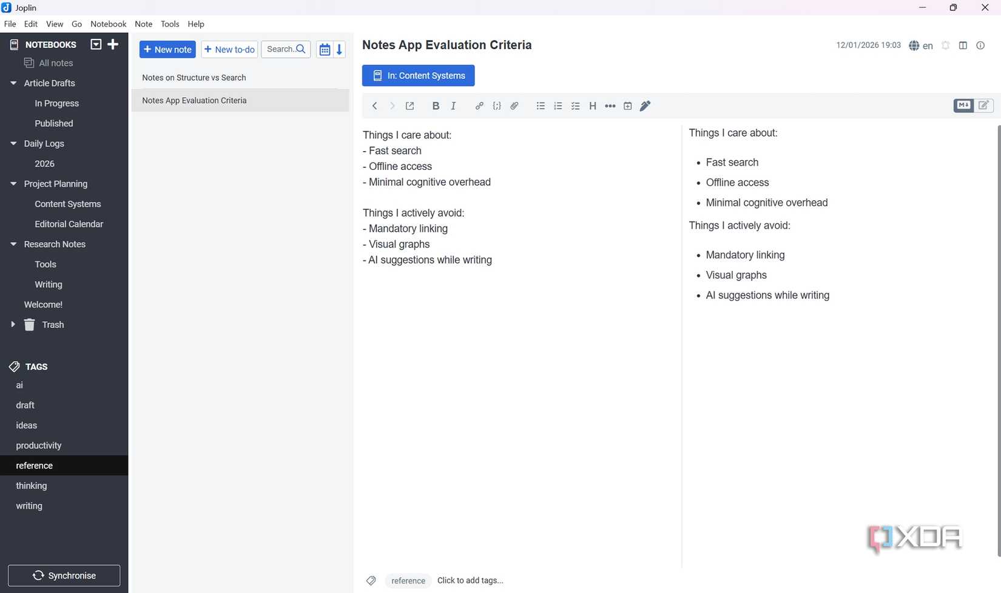Click the Search notes field

click(286, 50)
